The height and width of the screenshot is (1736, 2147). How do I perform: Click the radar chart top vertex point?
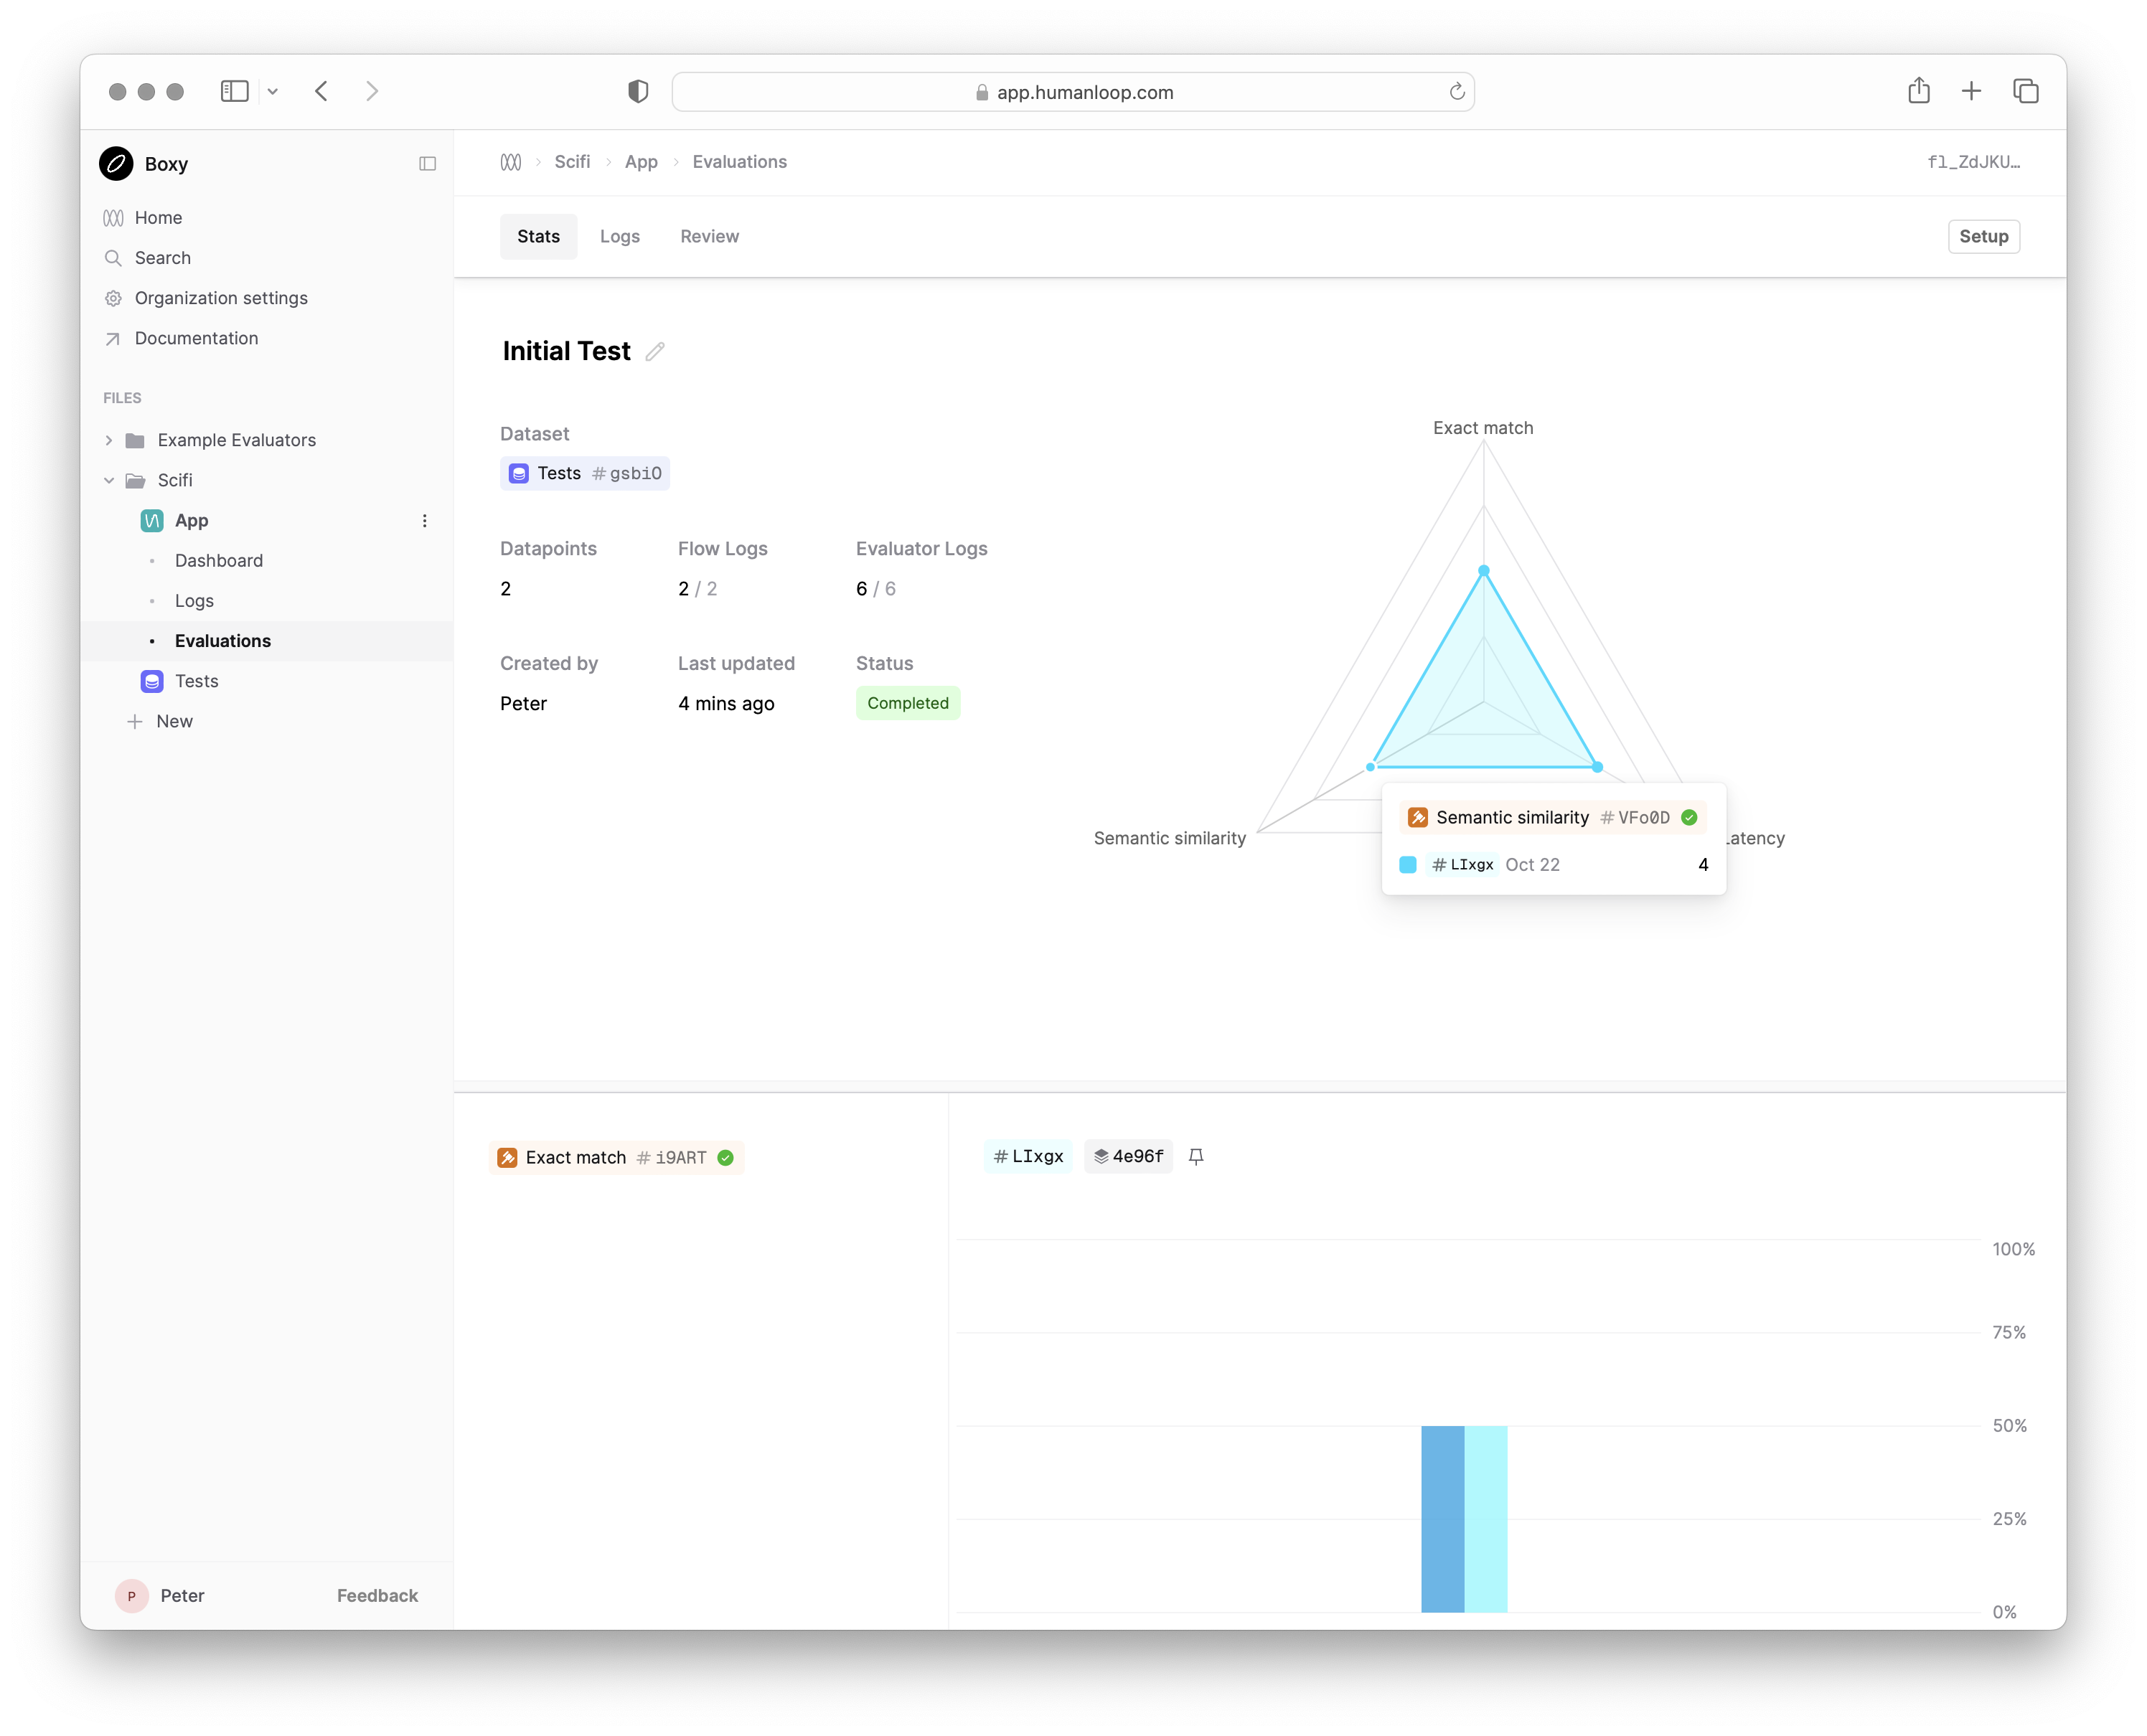point(1484,570)
